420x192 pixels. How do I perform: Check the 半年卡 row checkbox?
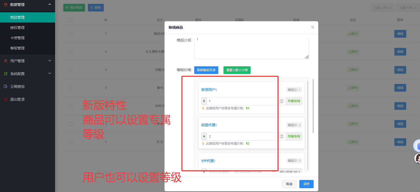click(70, 106)
